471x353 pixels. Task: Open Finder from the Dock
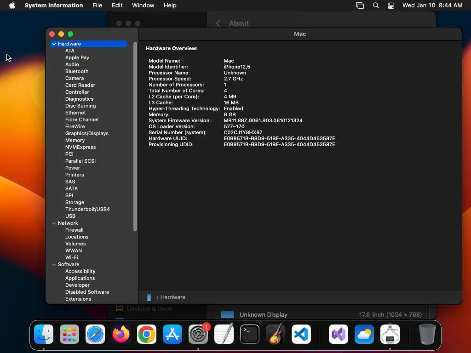[x=44, y=334]
